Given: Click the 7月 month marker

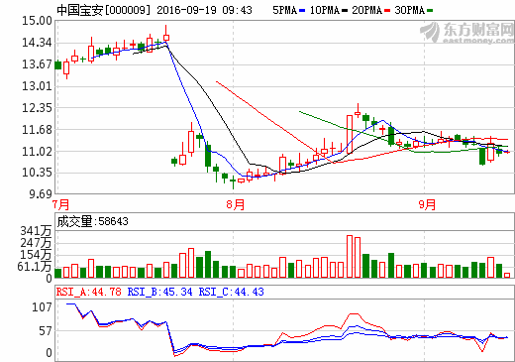Looking at the screenshot, I should pyautogui.click(x=61, y=204).
